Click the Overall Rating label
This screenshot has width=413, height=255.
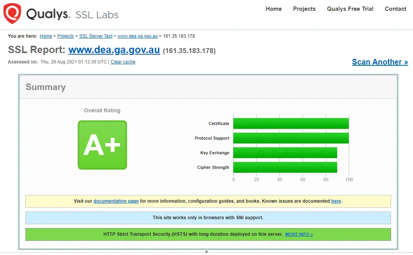coord(102,110)
